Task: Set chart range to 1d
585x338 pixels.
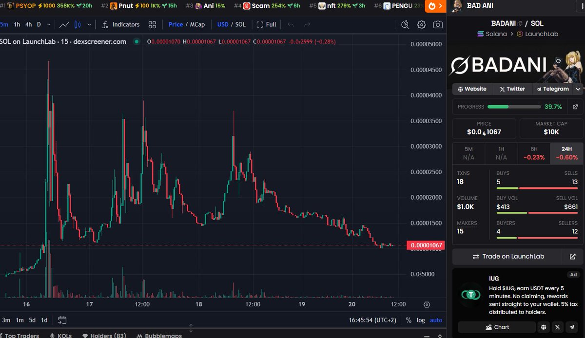Action: pyautogui.click(x=44, y=320)
